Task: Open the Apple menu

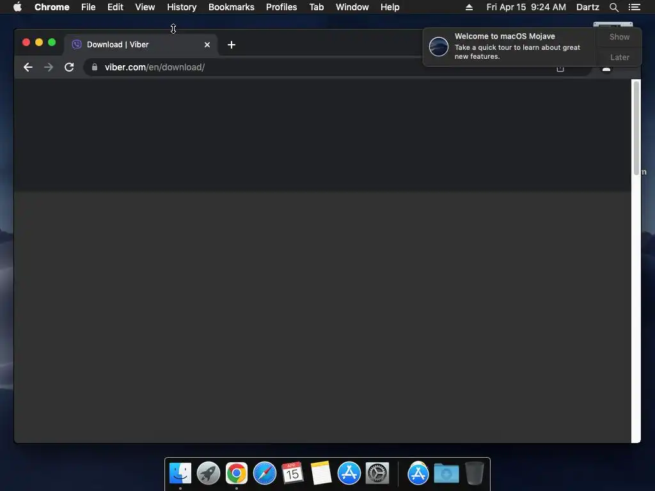Action: tap(17, 7)
